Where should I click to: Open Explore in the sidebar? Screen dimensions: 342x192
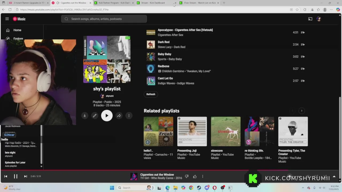(x=18, y=38)
